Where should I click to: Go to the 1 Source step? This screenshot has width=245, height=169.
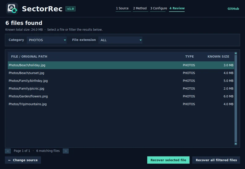click(x=122, y=8)
